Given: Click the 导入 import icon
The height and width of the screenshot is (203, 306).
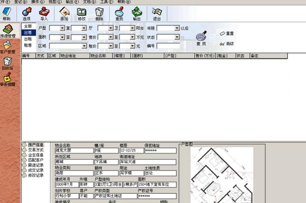Looking at the screenshot, I should pos(44,13).
